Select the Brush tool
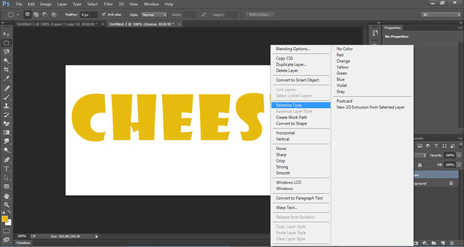Screen dimensions: 464x247 6,97
